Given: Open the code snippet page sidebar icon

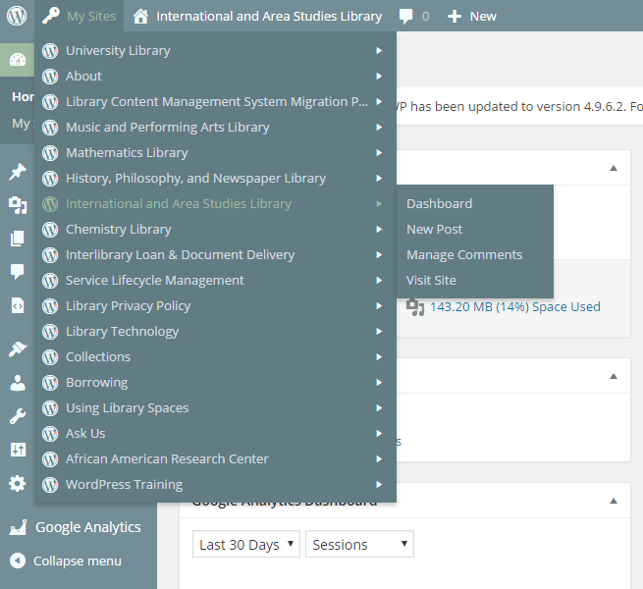Looking at the screenshot, I should pyautogui.click(x=18, y=305).
